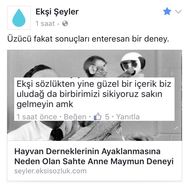
Task: Open the 1 saat post timestamp
Action: point(45,24)
